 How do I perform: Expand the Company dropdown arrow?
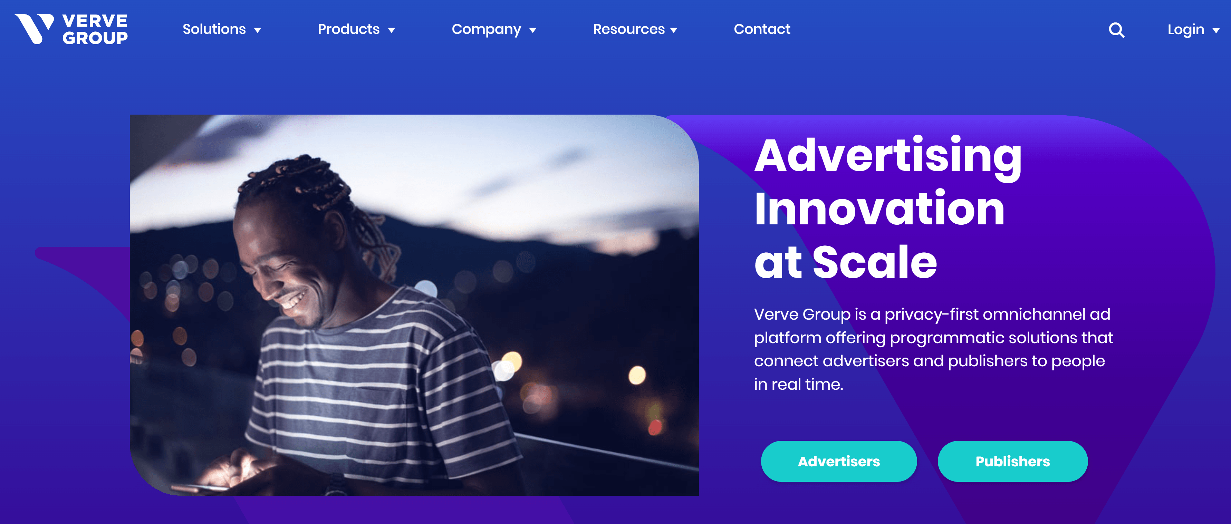(533, 31)
